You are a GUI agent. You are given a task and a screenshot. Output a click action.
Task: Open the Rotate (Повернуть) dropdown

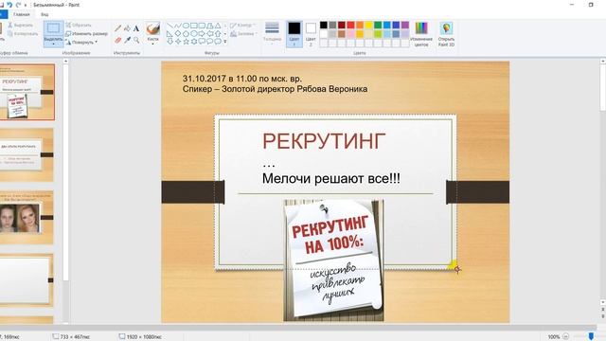point(81,42)
